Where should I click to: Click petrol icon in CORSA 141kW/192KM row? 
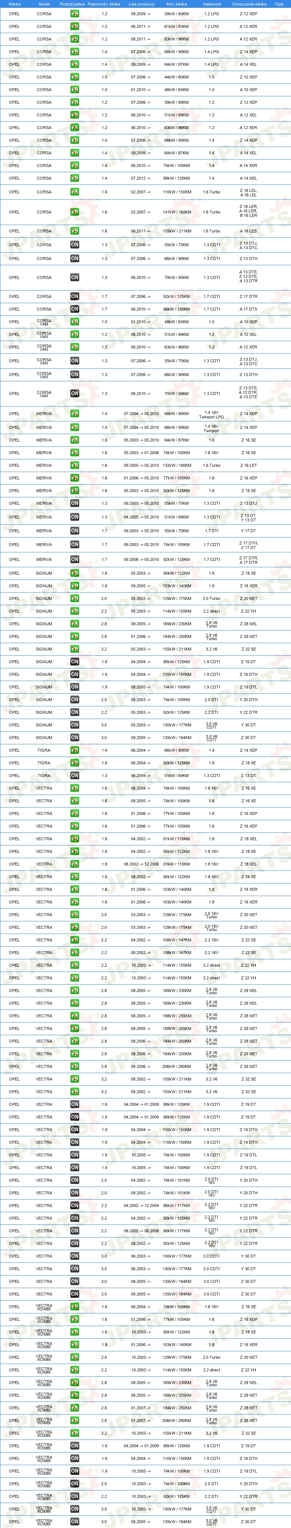click(x=74, y=212)
